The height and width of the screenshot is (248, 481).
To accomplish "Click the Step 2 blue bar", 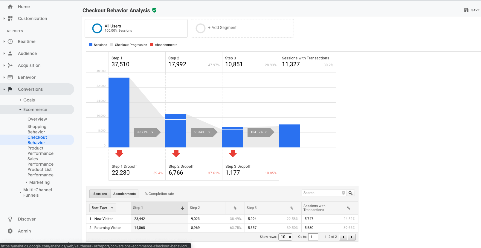I will click(x=176, y=131).
